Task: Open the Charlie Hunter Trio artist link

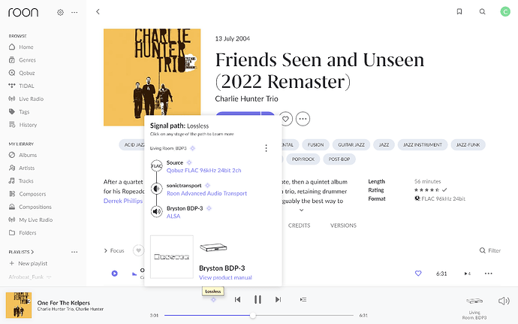Action: (246, 98)
